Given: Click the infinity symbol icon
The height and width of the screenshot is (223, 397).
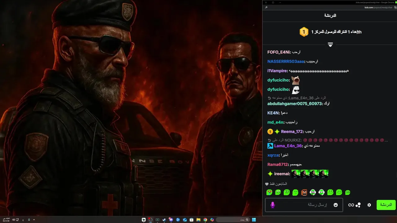Looking at the screenshot, I should [351, 205].
